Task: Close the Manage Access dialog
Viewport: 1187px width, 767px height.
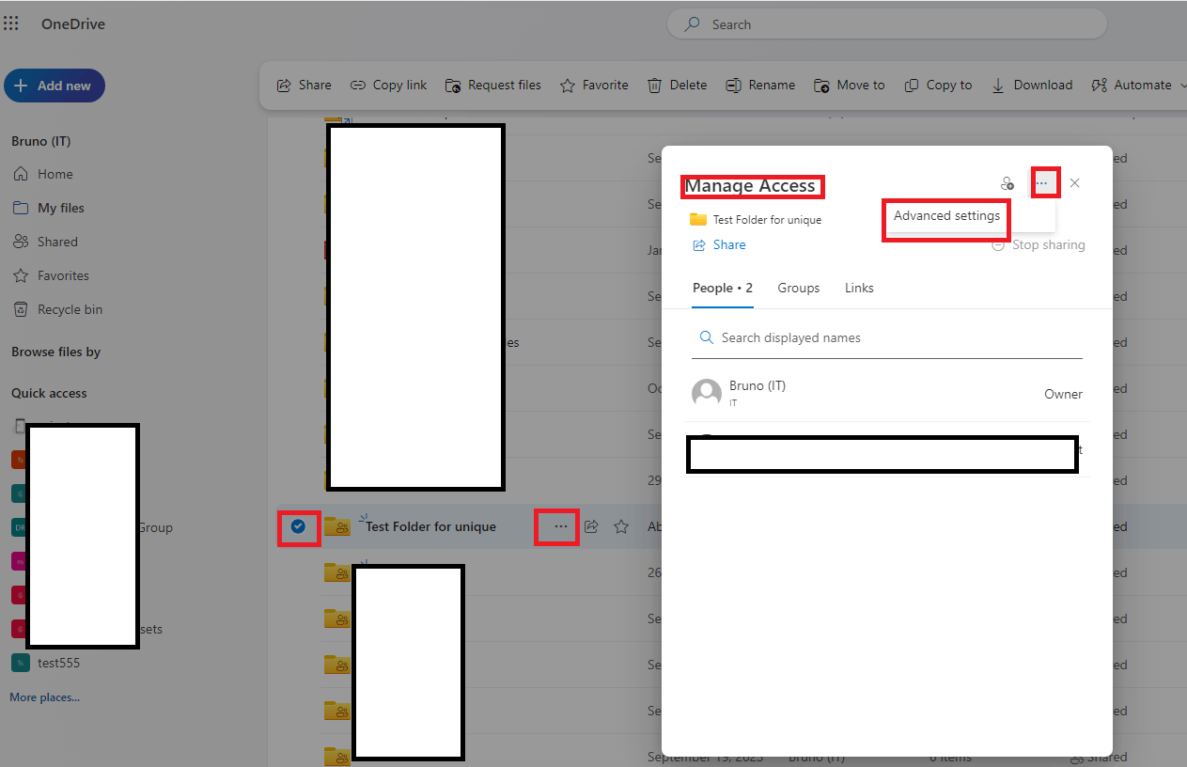Action: tap(1075, 183)
